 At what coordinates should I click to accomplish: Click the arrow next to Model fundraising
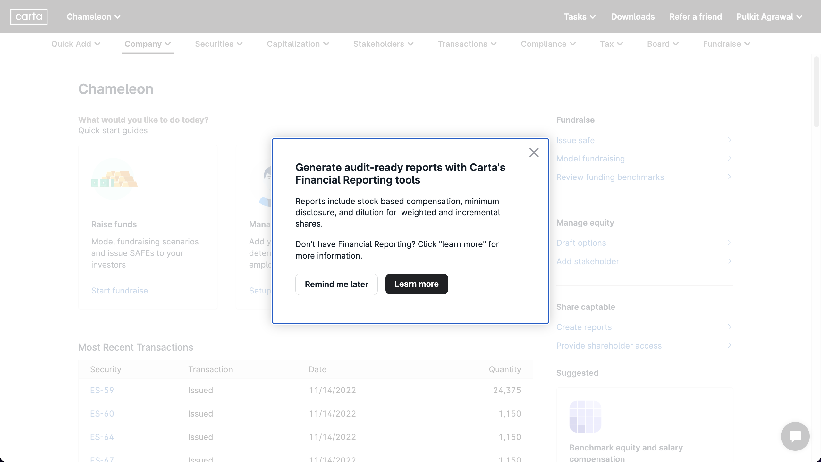pos(730,159)
